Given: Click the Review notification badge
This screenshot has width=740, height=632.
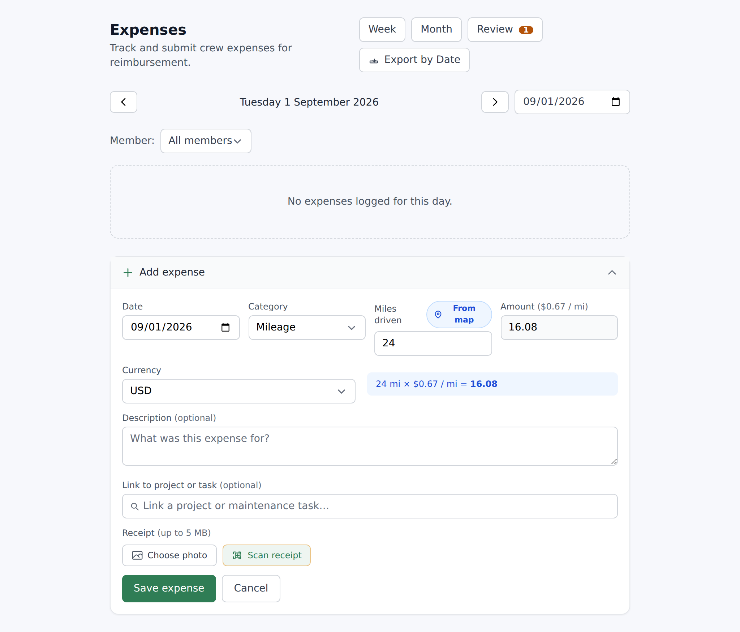Looking at the screenshot, I should (526, 30).
